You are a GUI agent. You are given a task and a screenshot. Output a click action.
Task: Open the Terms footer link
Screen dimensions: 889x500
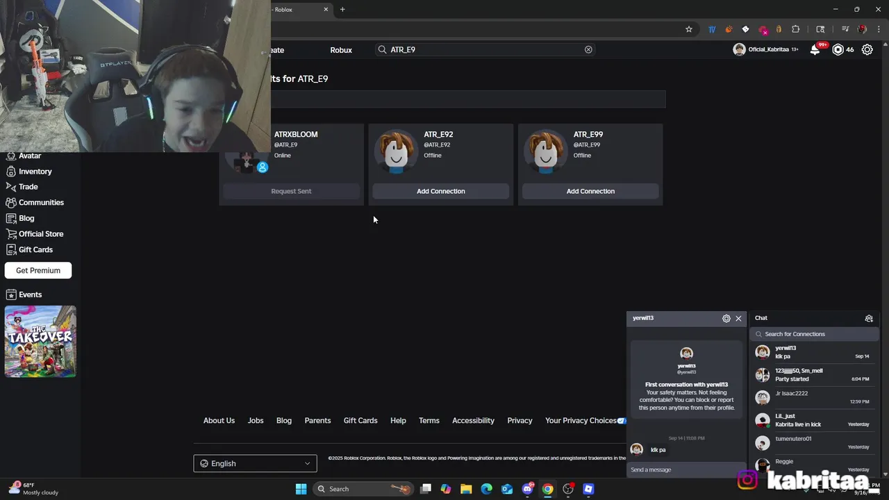(x=429, y=420)
